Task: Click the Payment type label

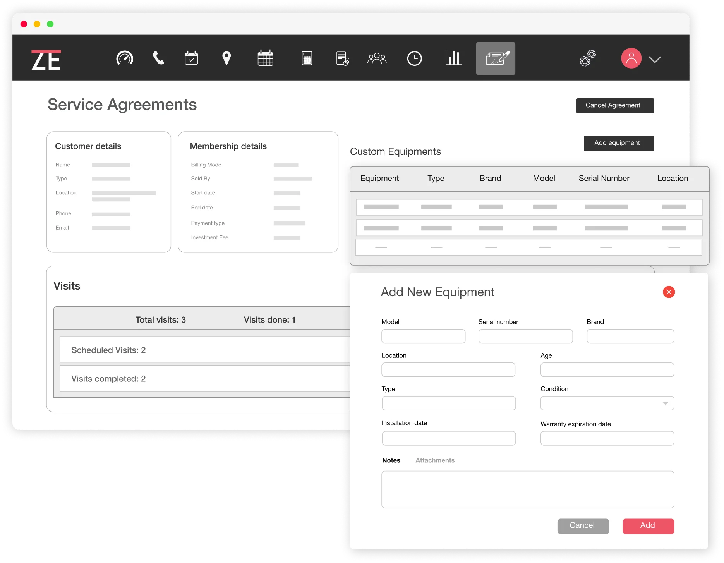Action: pyautogui.click(x=208, y=223)
